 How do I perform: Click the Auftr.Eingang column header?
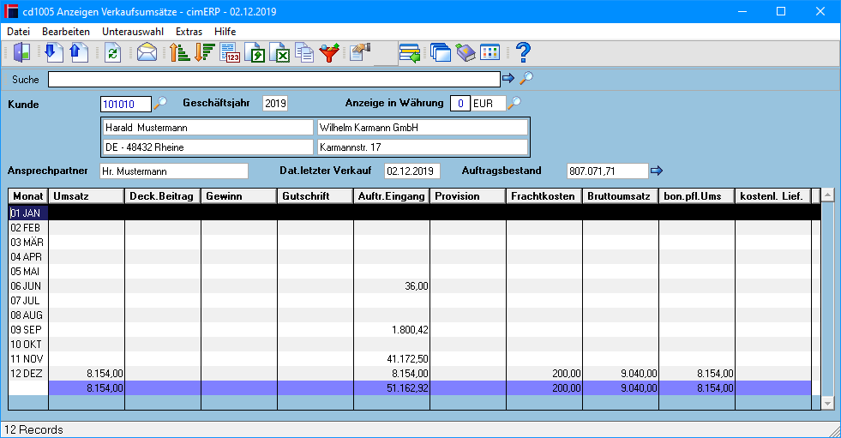tap(392, 196)
